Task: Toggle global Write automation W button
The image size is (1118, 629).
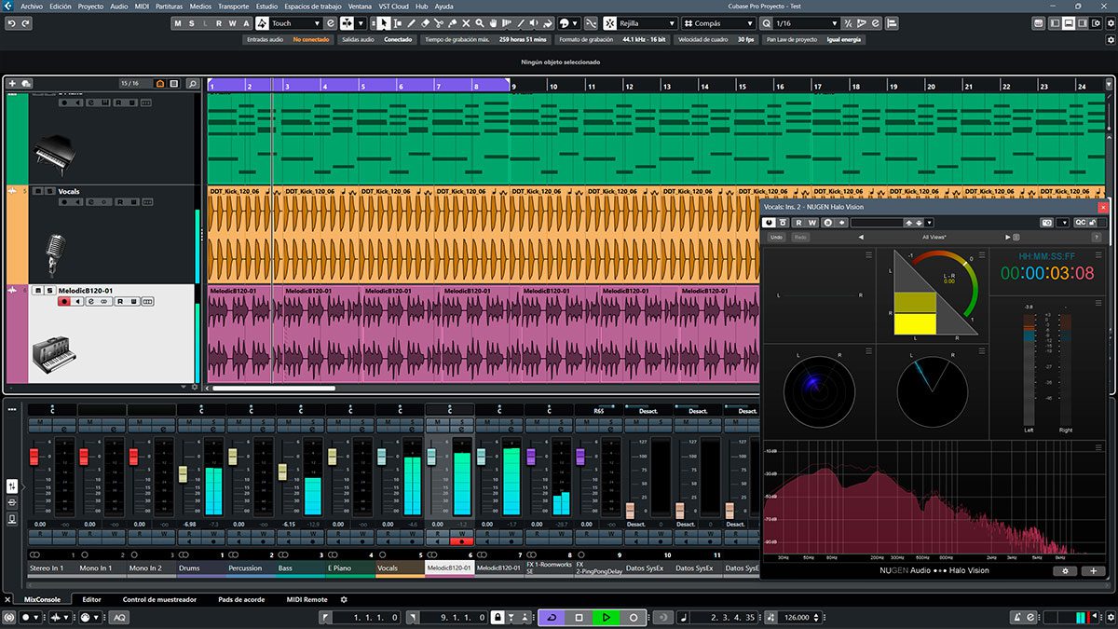Action: [x=233, y=23]
